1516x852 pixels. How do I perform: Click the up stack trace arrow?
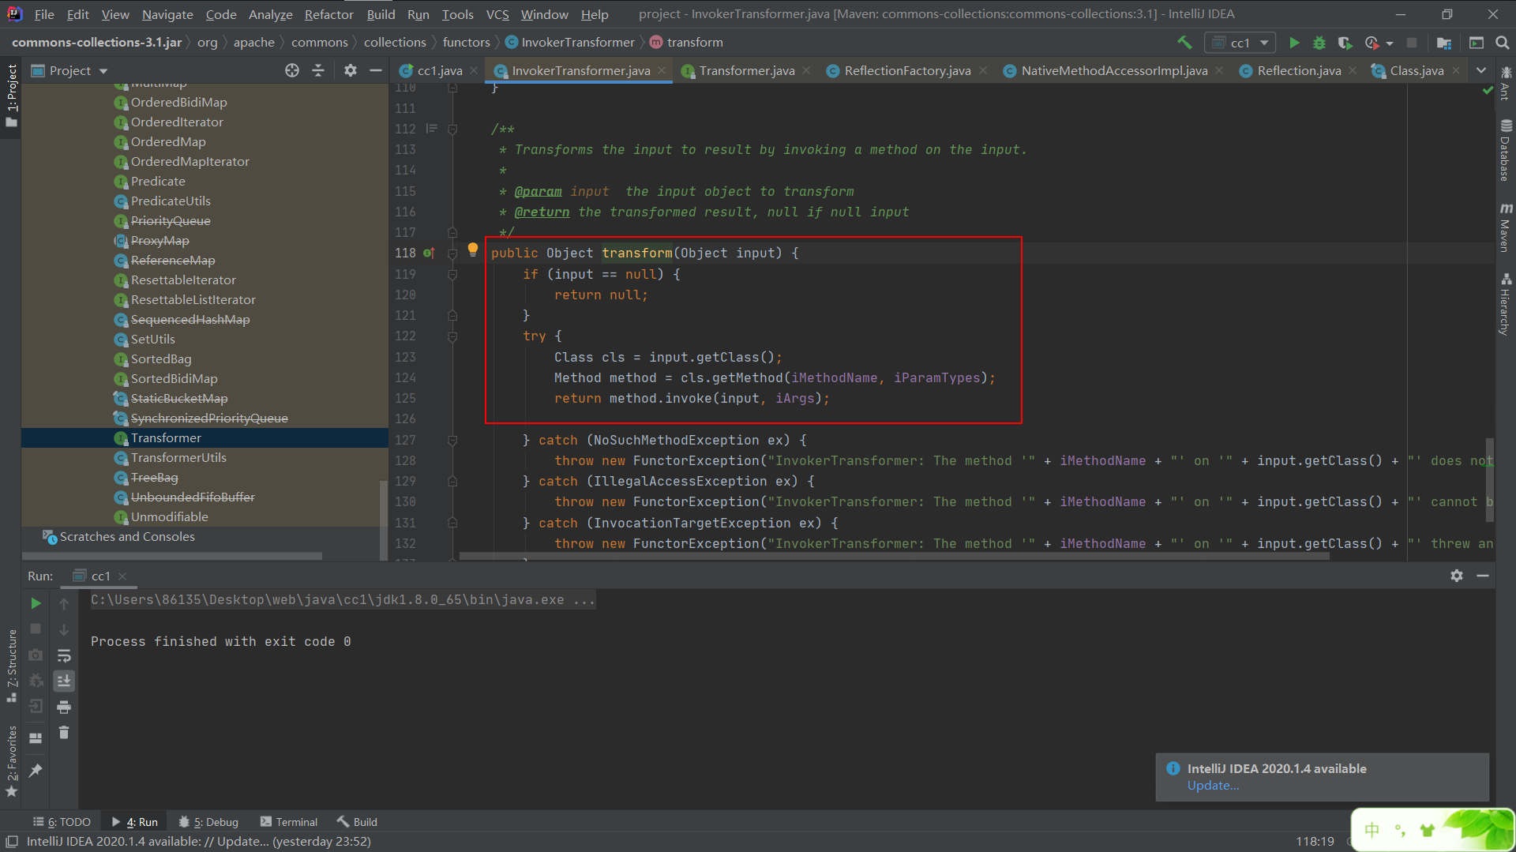(x=64, y=603)
